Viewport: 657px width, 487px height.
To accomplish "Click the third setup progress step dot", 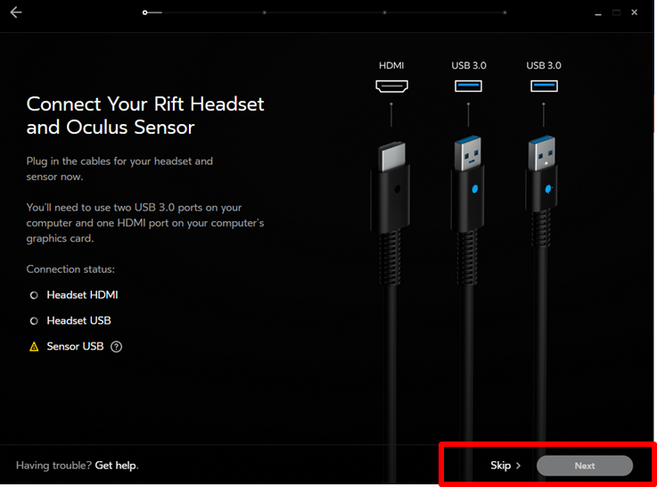I will 384,12.
